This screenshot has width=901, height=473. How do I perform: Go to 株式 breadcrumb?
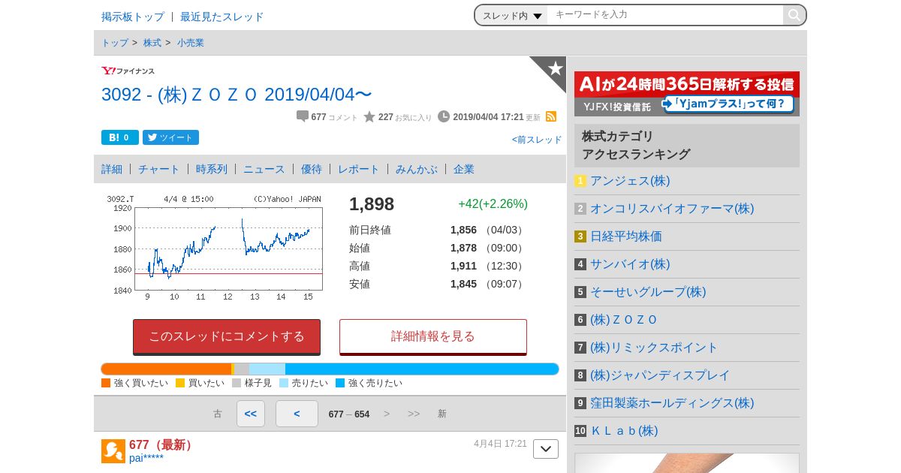(152, 43)
